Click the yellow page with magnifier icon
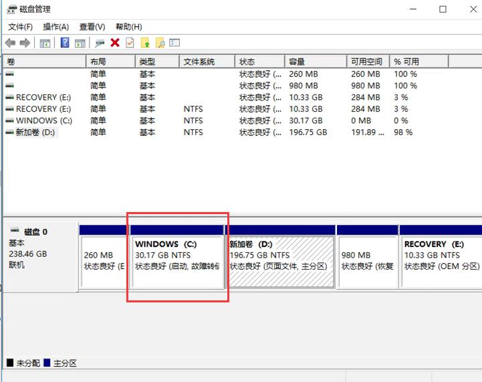 click(160, 43)
